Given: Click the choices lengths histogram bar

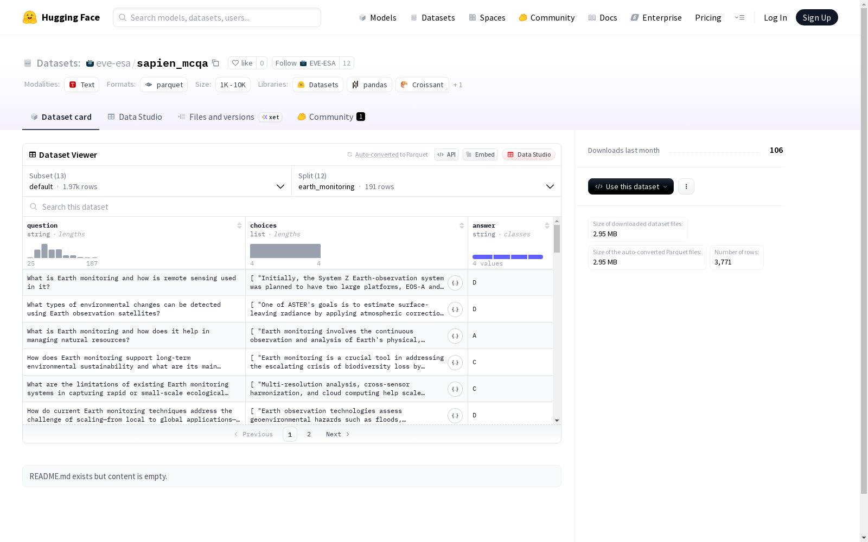Looking at the screenshot, I should pyautogui.click(x=285, y=251).
